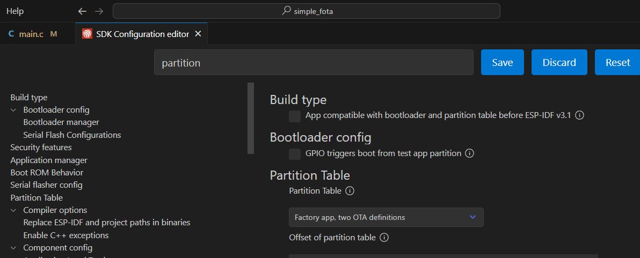
Task: Show info icon next to Partition Table label
Action: (350, 191)
